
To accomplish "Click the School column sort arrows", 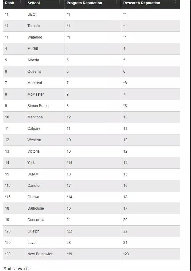I will [60, 2].
